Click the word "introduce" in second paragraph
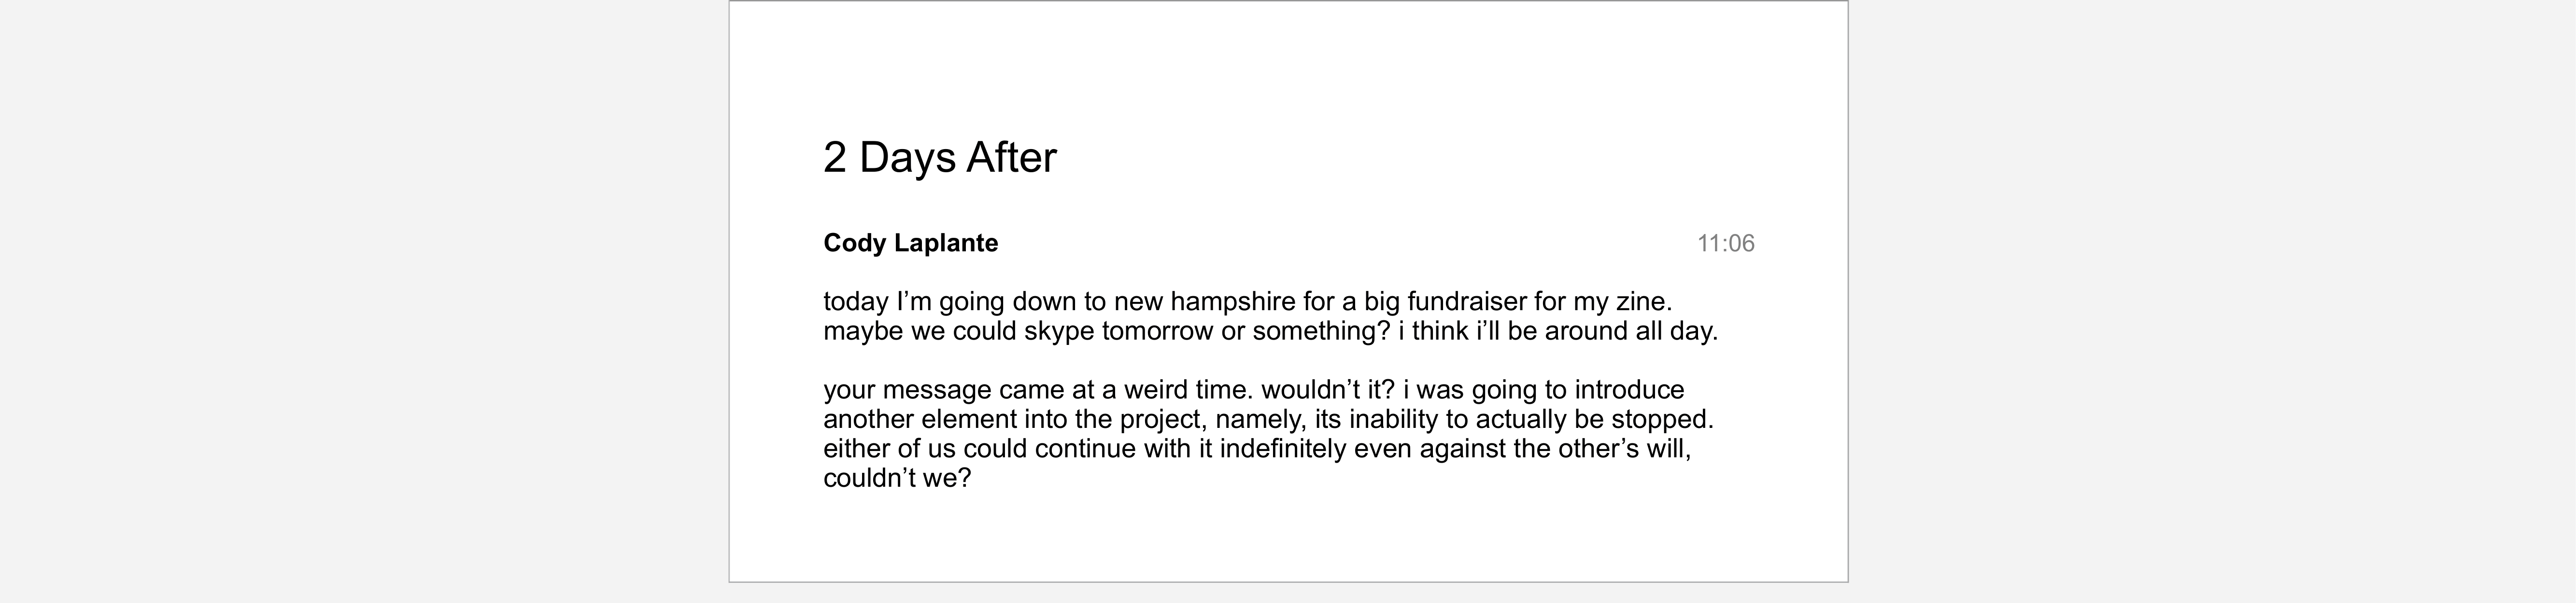This screenshot has height=603, width=2576. pyautogui.click(x=1629, y=390)
